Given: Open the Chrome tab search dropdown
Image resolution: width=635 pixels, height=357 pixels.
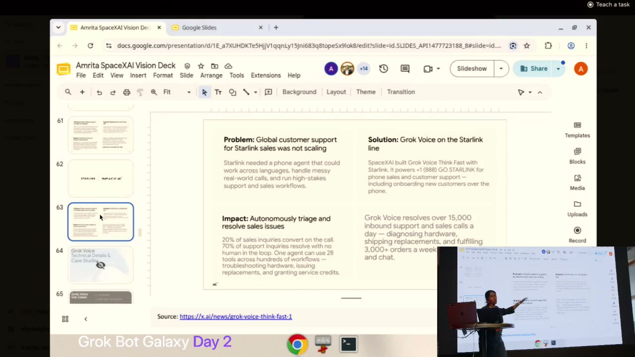Looking at the screenshot, I should click(58, 28).
